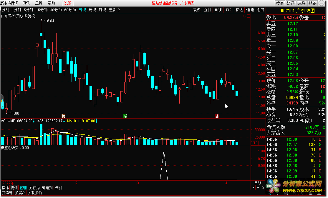Click the split-panel icon beside the diamond icon
This screenshot has height=198, width=328.
[x=249, y=16]
